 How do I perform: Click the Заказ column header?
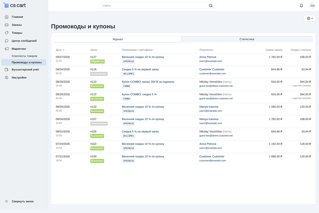pos(94,50)
